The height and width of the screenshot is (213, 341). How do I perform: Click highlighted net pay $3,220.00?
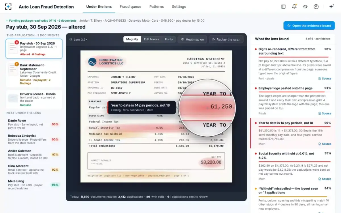click(x=211, y=162)
